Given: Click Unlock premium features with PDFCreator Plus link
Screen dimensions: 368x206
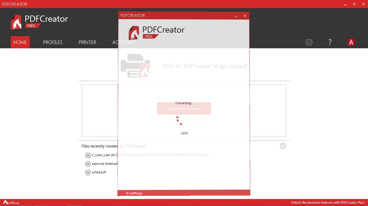Looking at the screenshot, I should (x=328, y=203).
